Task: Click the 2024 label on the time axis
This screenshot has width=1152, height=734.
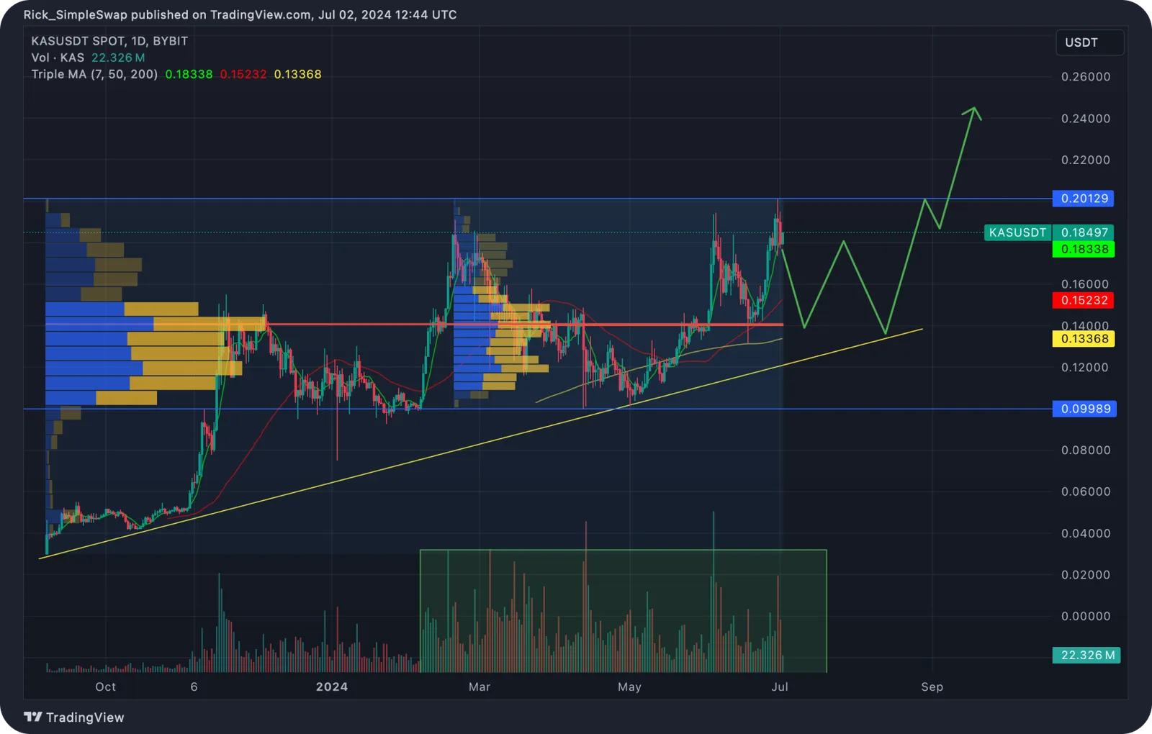Action: (x=332, y=687)
